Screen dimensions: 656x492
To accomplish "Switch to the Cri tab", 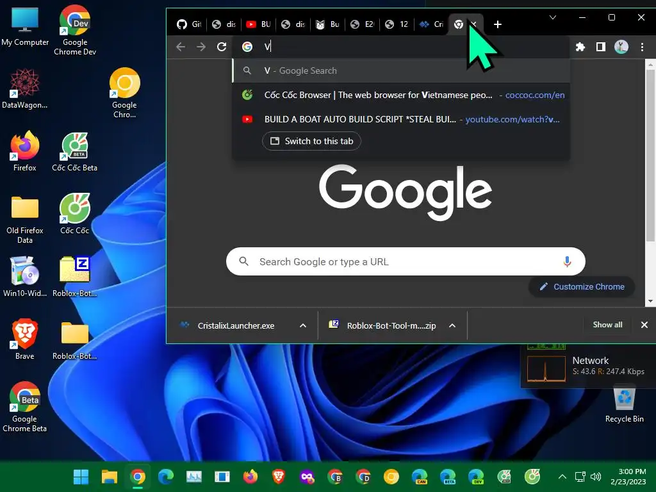I will 431,24.
